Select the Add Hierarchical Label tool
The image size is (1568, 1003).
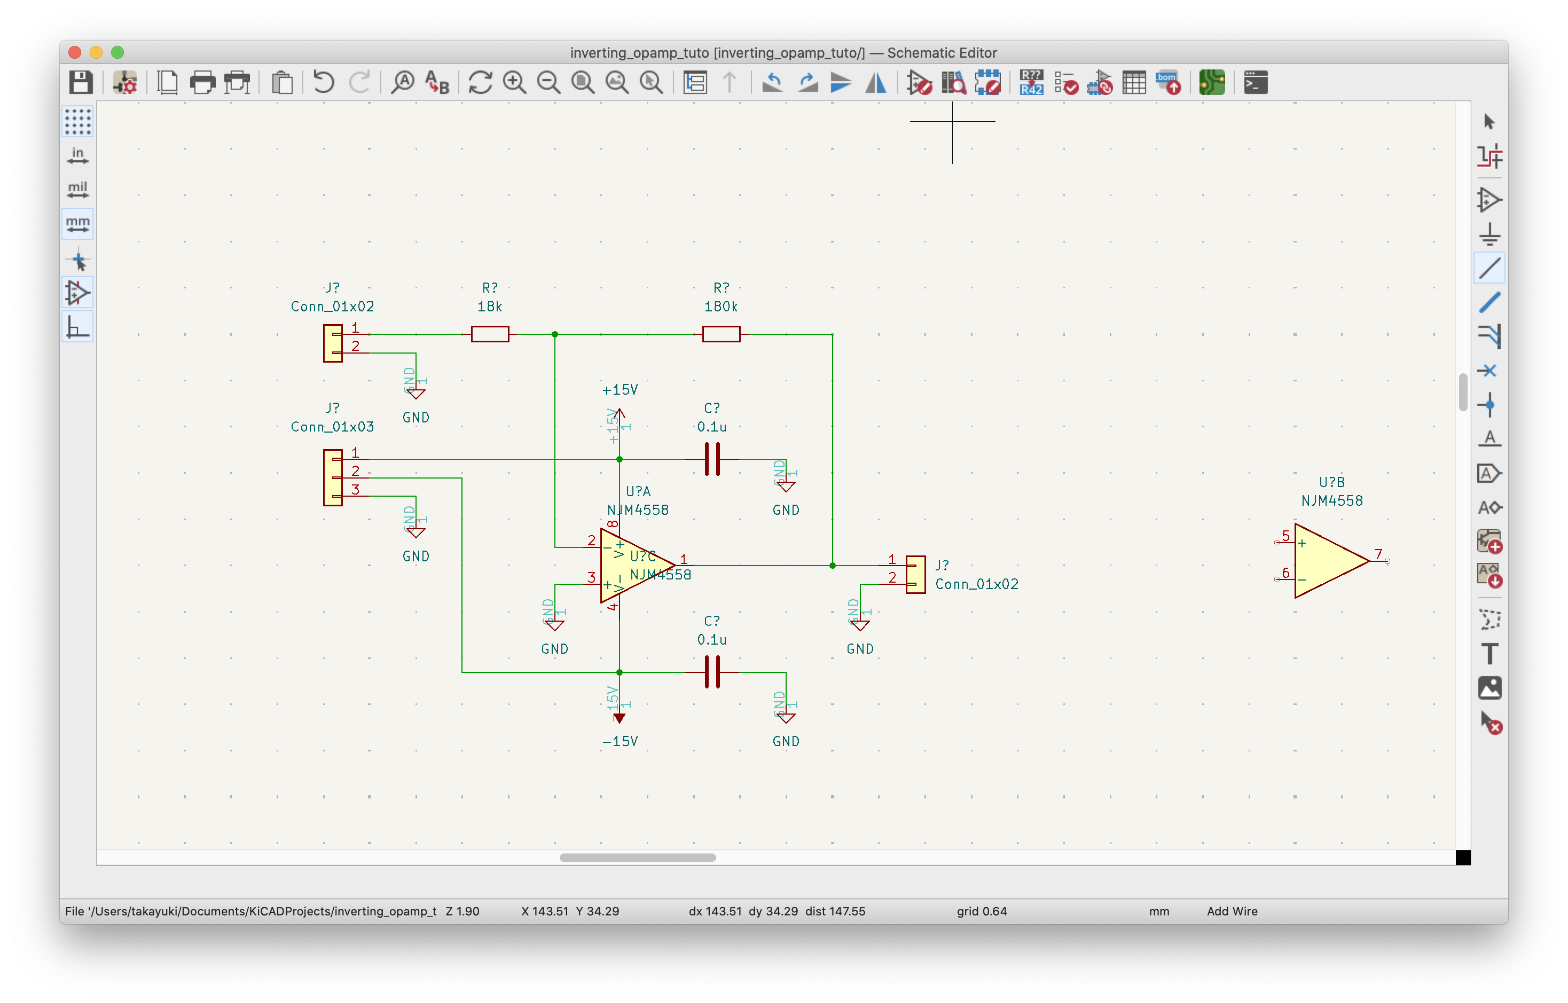coord(1489,507)
